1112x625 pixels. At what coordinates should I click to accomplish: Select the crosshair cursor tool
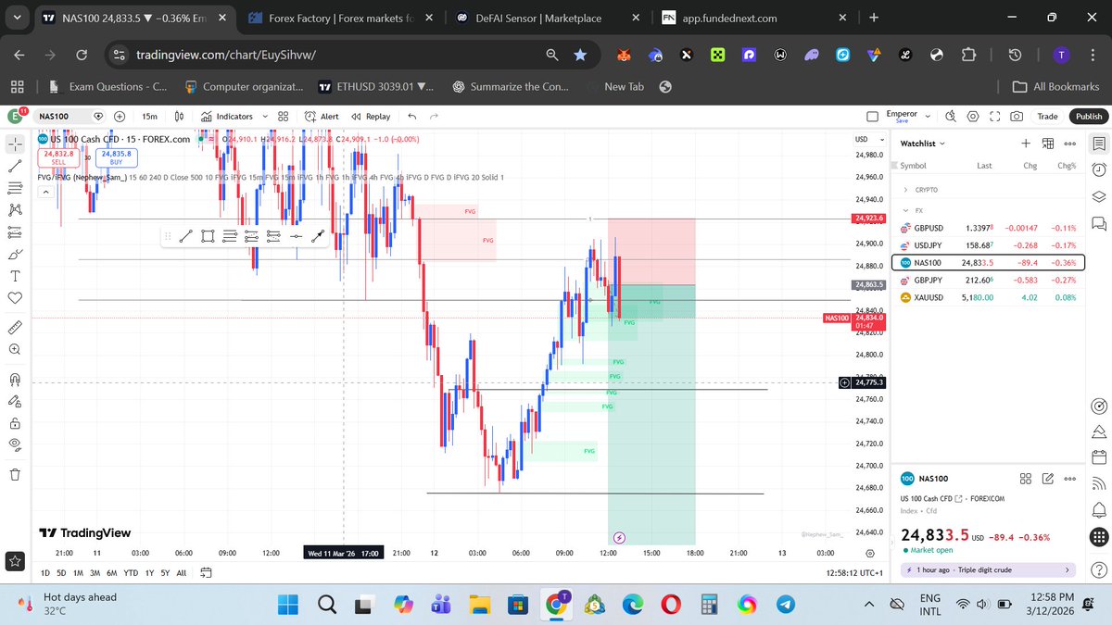point(16,144)
